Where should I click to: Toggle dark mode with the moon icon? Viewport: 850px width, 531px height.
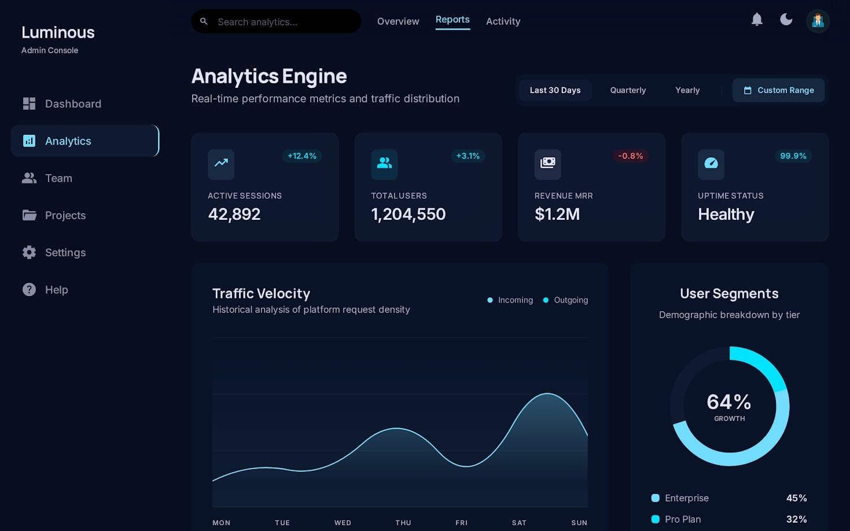pyautogui.click(x=786, y=20)
